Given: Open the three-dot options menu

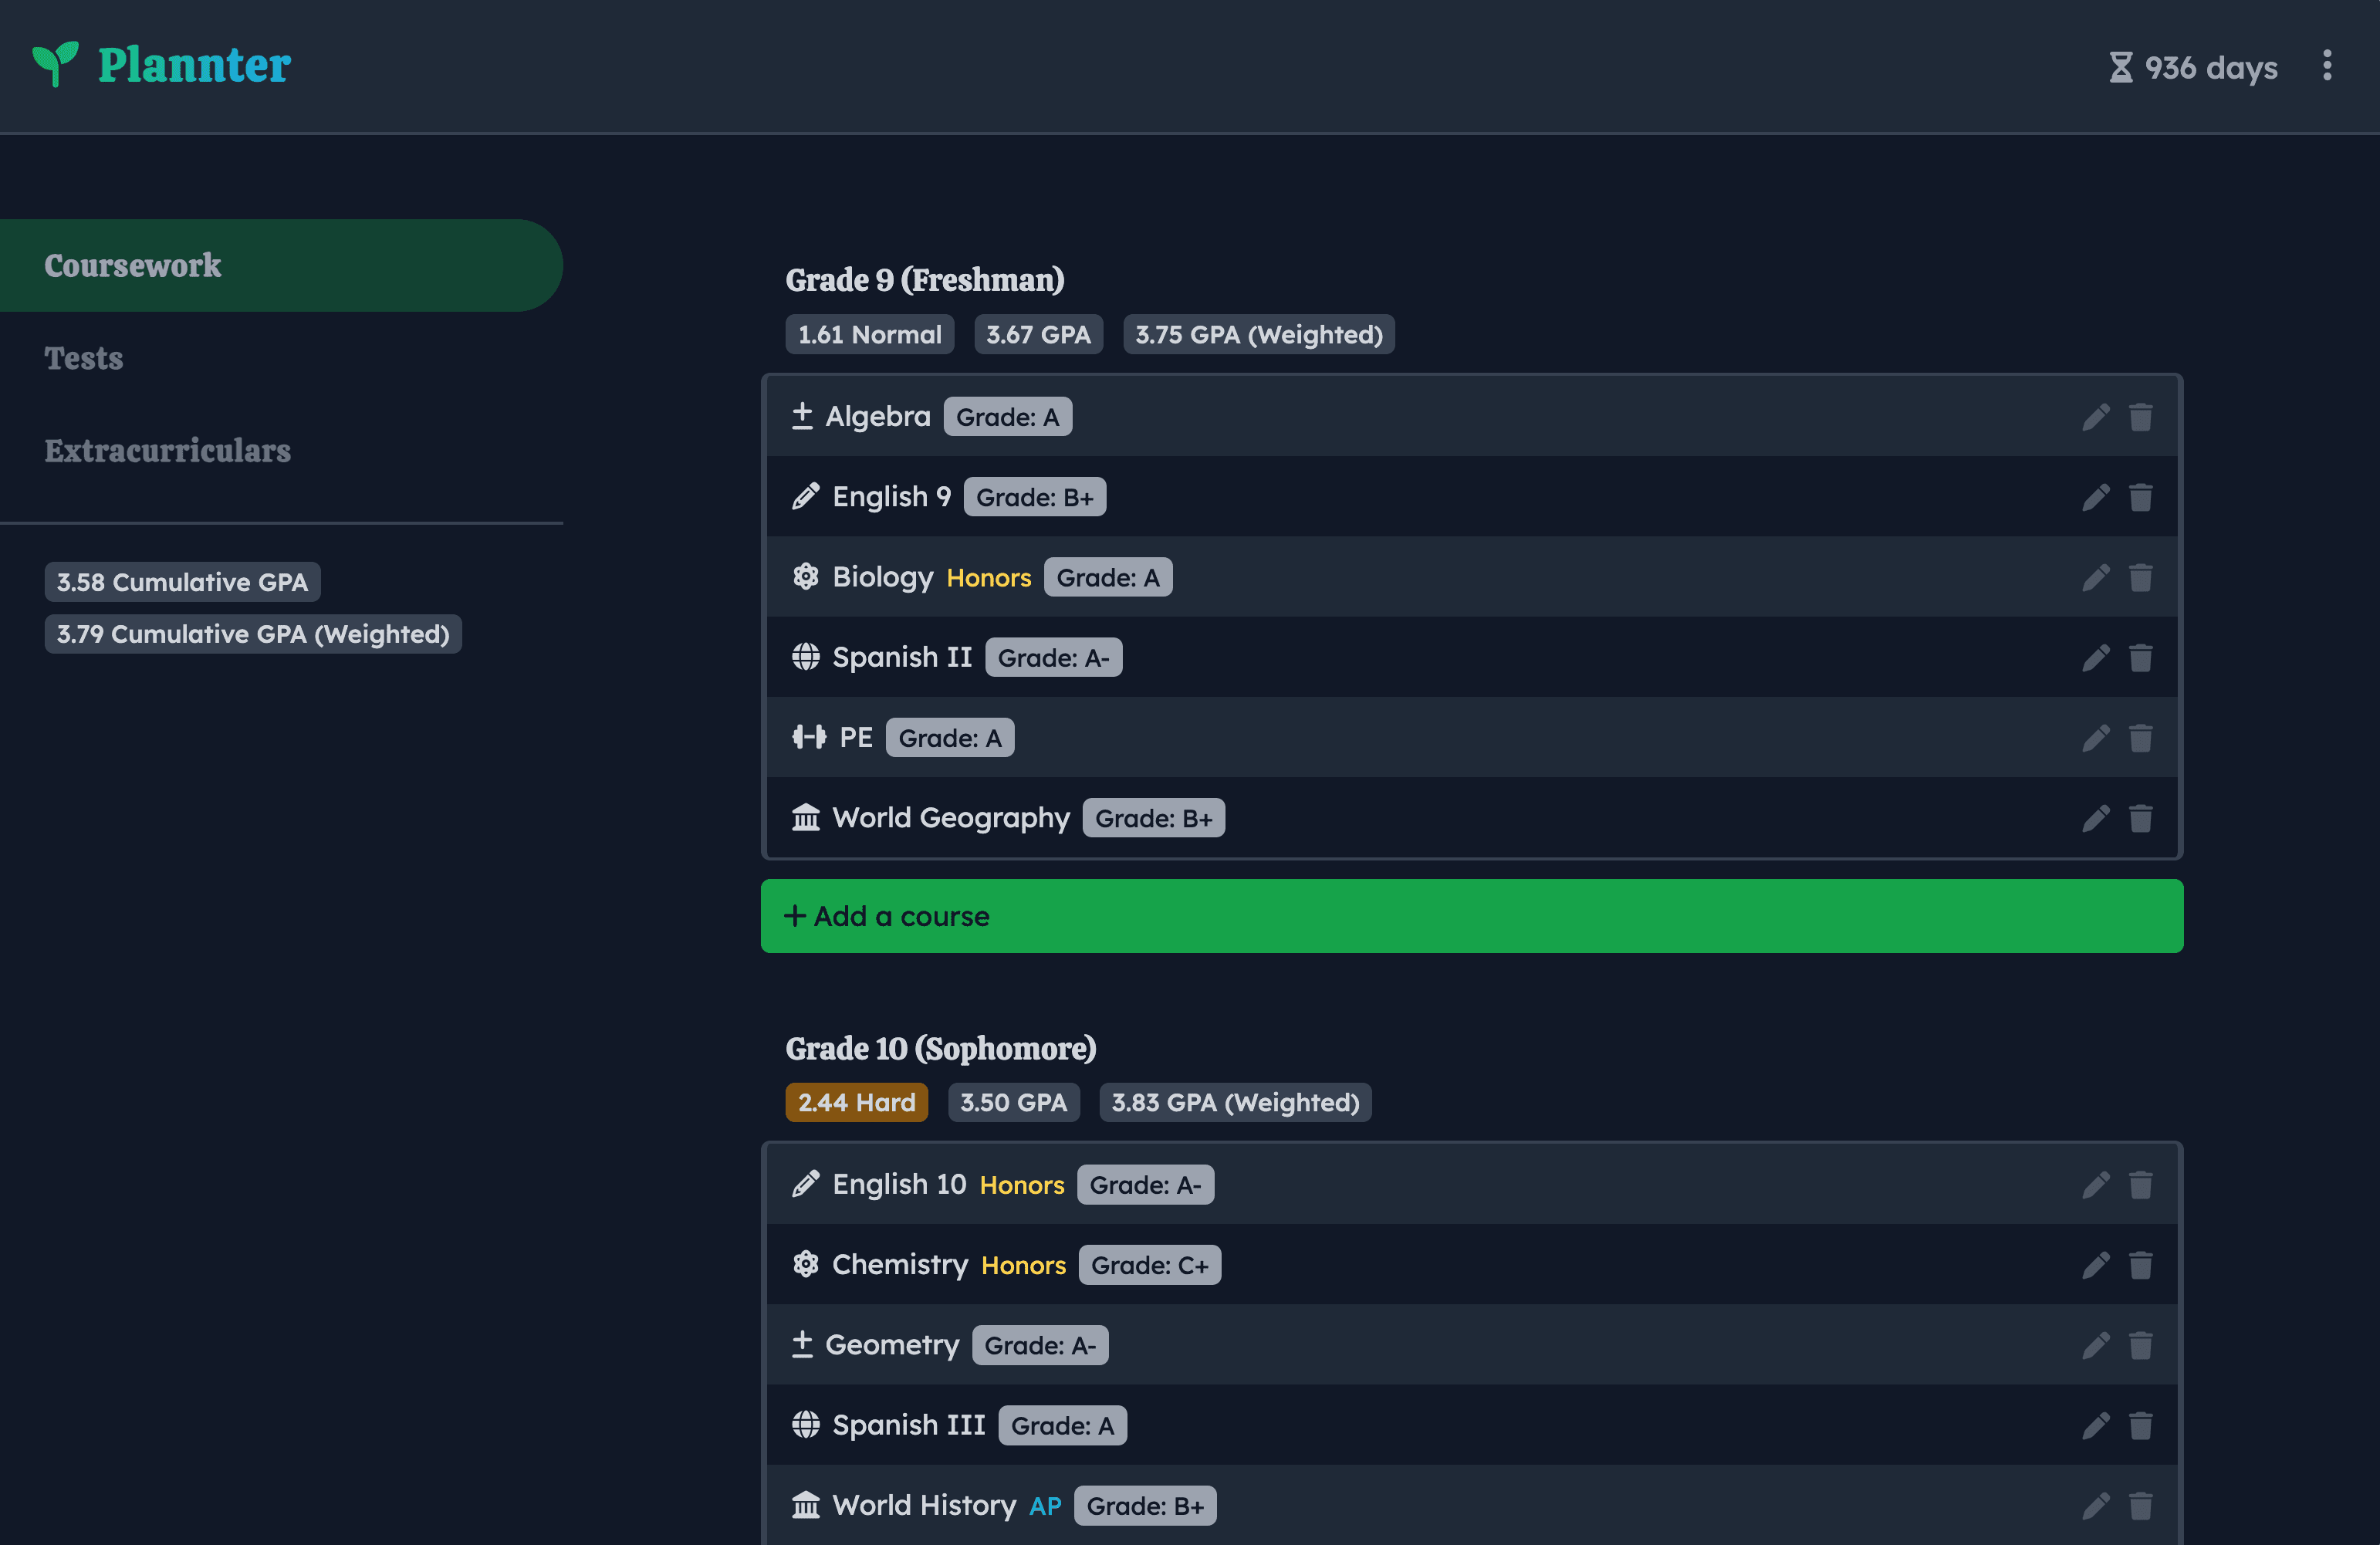Looking at the screenshot, I should click(x=2327, y=66).
